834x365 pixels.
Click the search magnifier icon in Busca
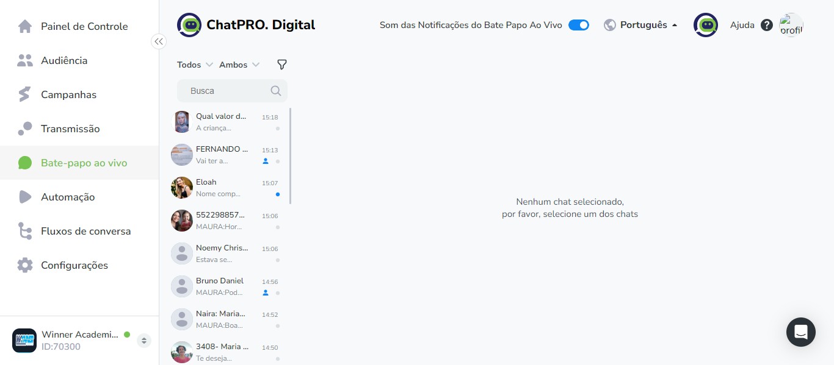(x=276, y=91)
